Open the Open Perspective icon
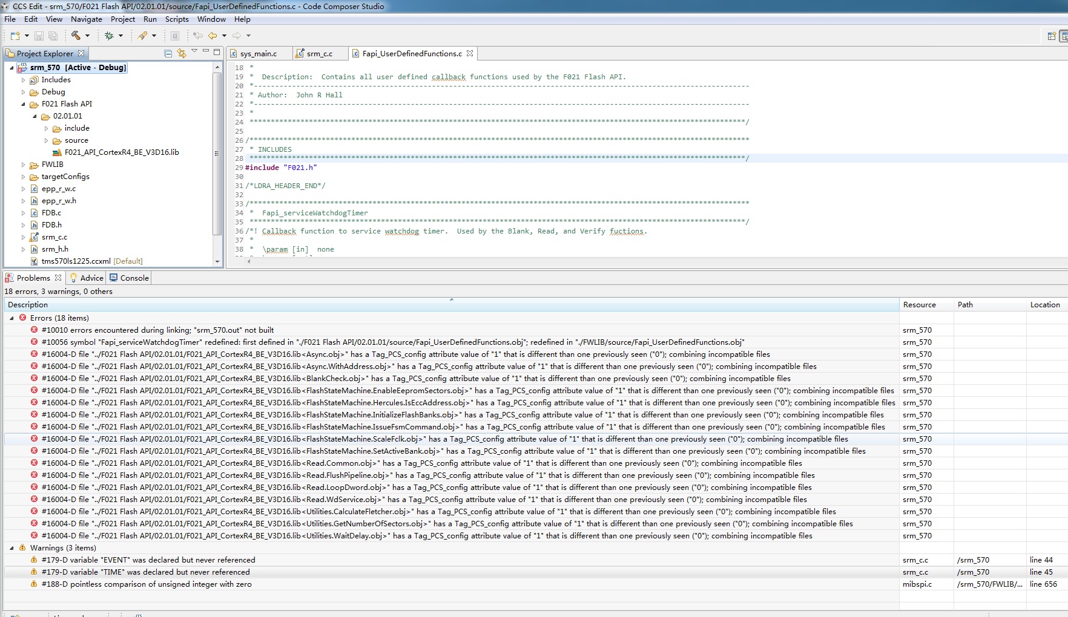This screenshot has height=617, width=1068. click(x=1052, y=36)
